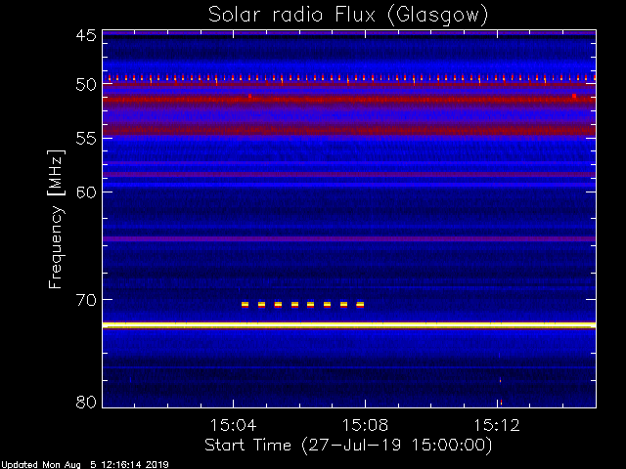Select the 45 frequency axis label
This screenshot has width=626, height=469.
point(86,35)
